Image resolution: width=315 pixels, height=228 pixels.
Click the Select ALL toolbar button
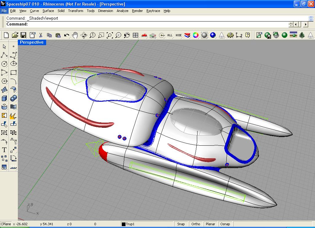pyautogui.click(x=170, y=35)
